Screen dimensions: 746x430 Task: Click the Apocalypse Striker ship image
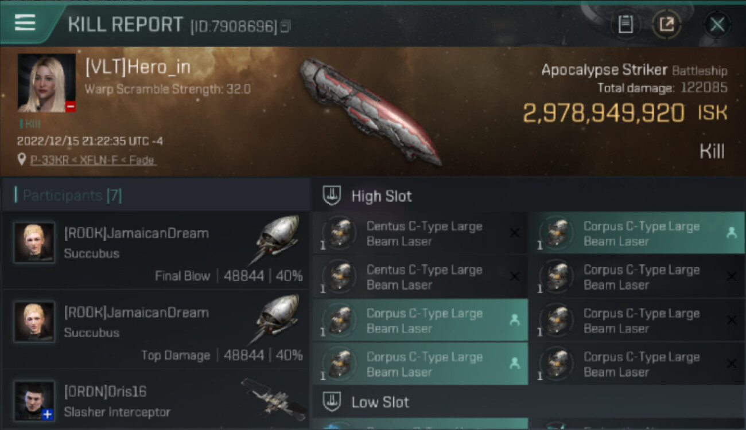click(370, 111)
